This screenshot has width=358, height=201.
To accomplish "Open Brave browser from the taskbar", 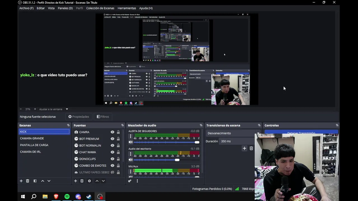I will tap(56, 197).
